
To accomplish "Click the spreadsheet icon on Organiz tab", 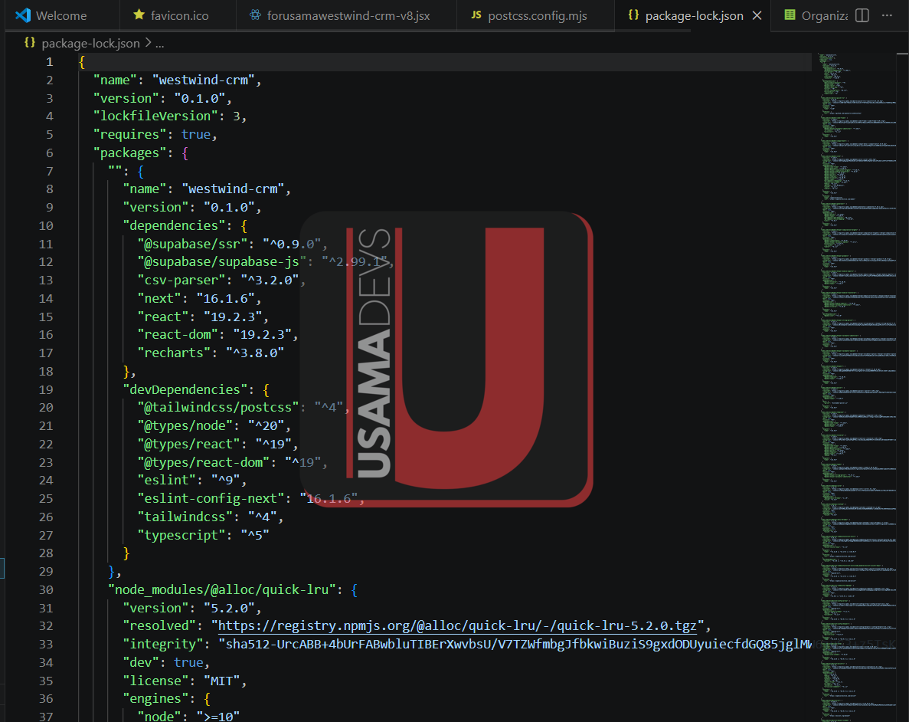I will click(790, 15).
